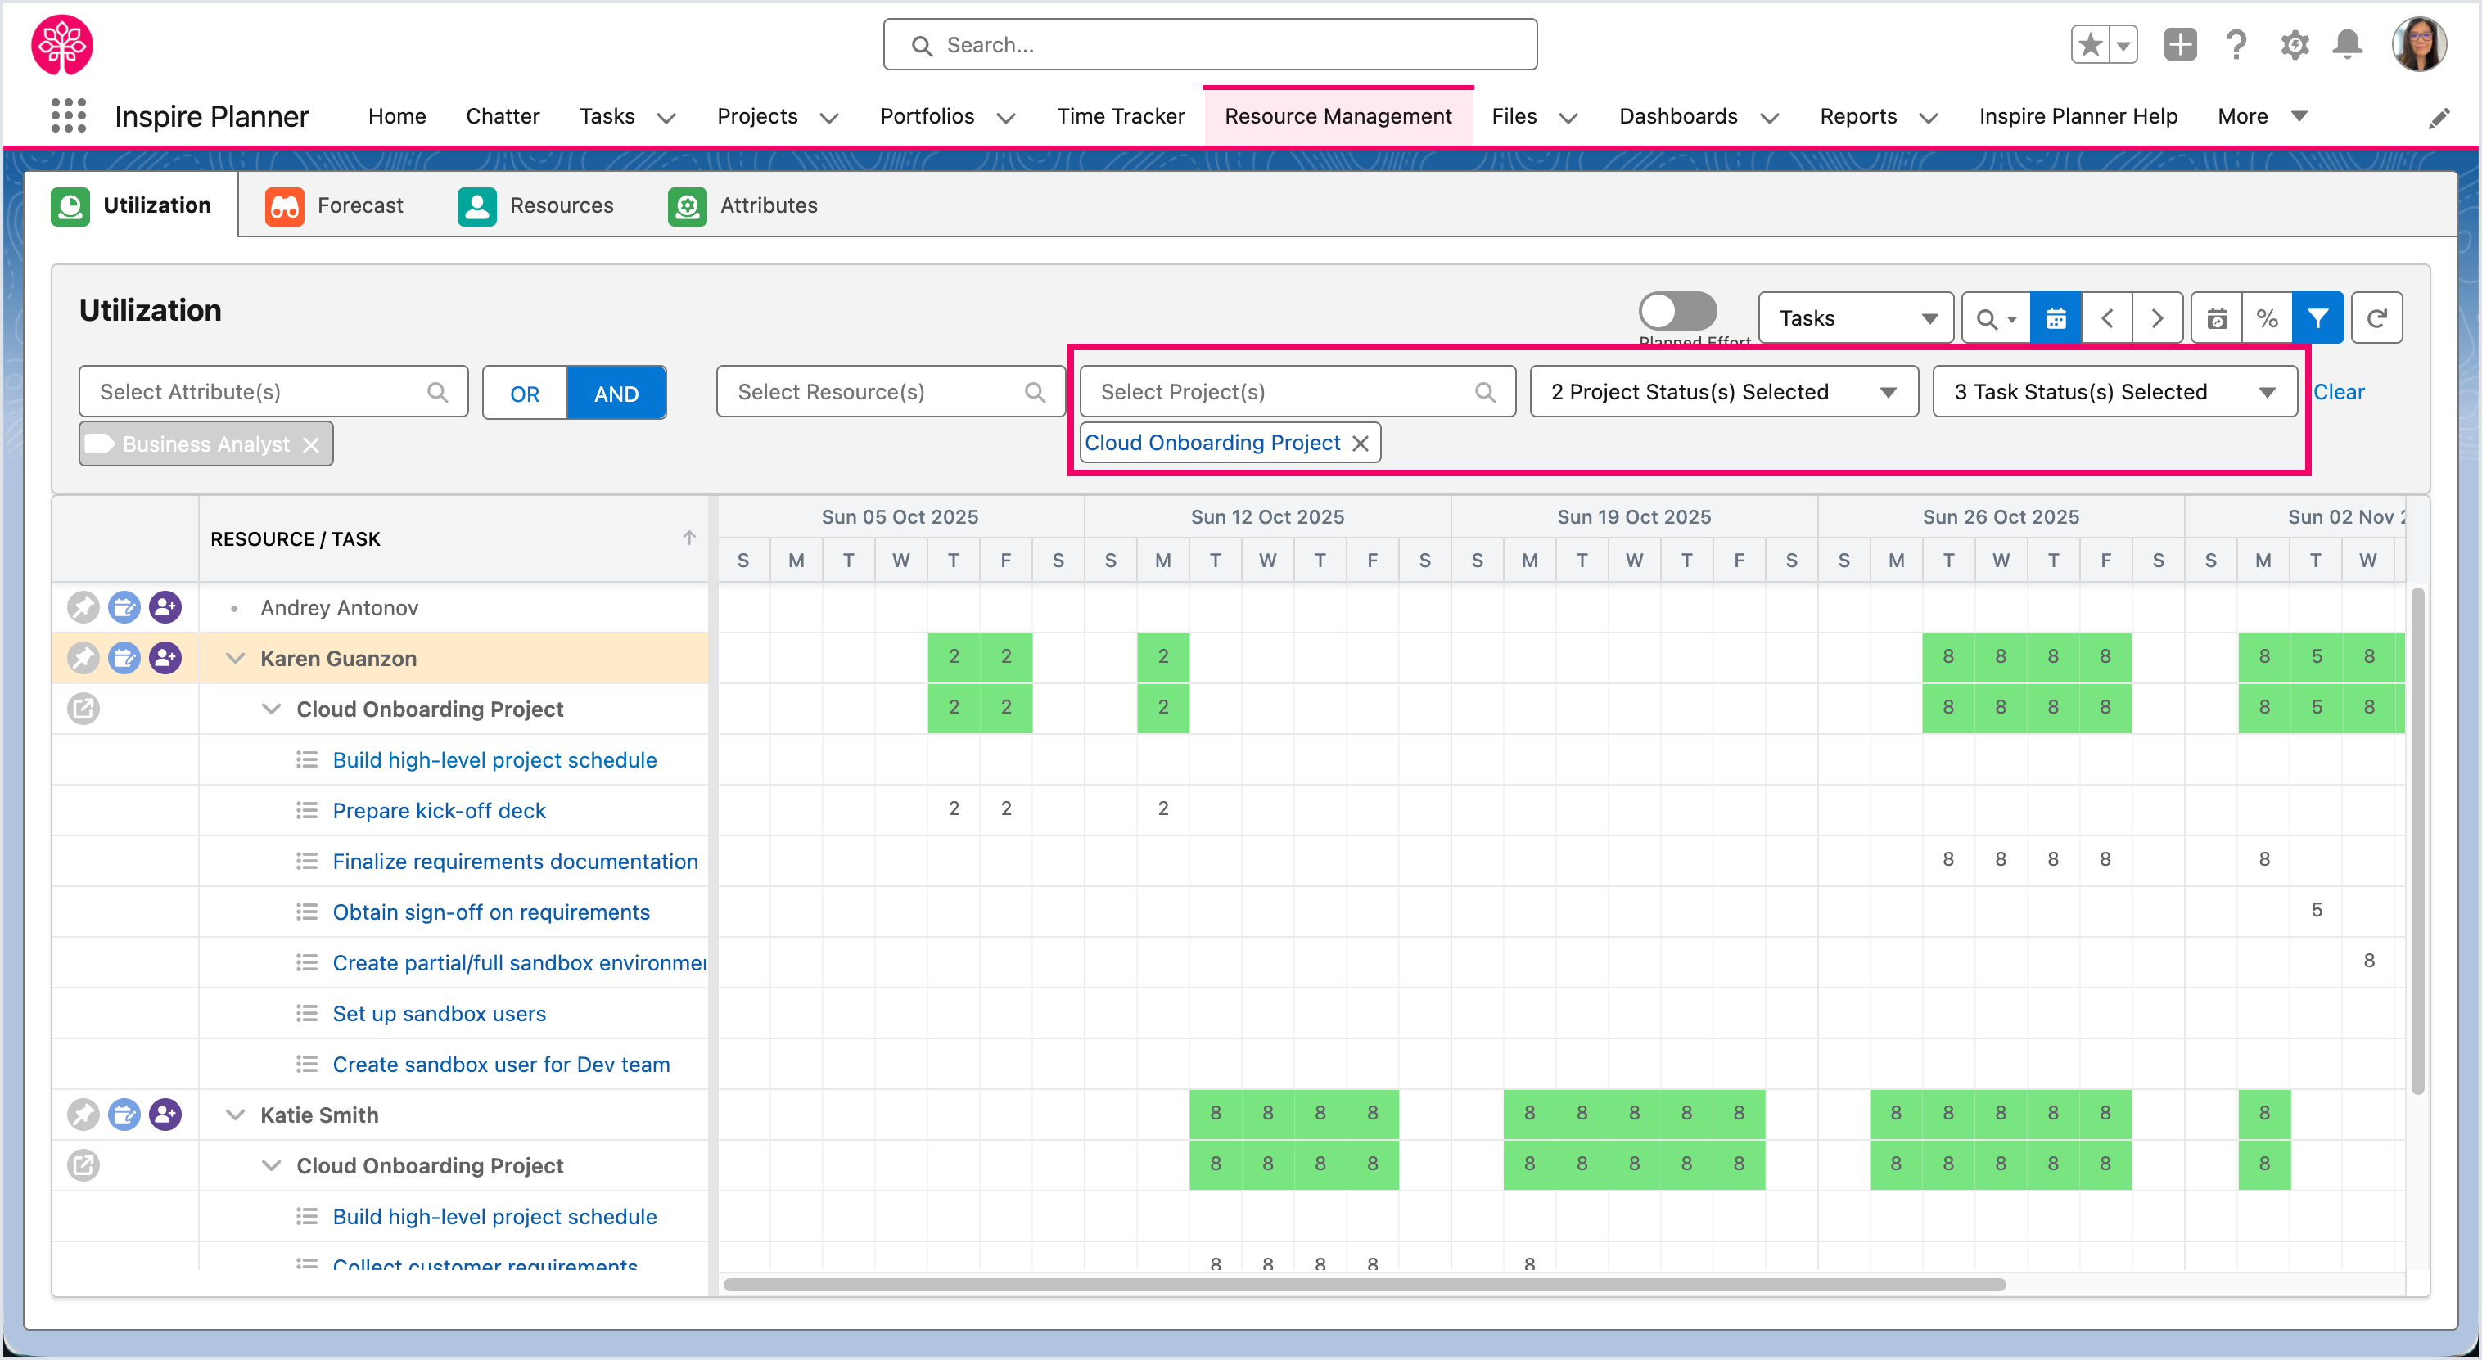Open Cloud Onboarding Project external link icon
Screen dimensions: 2482x1360
(83, 709)
